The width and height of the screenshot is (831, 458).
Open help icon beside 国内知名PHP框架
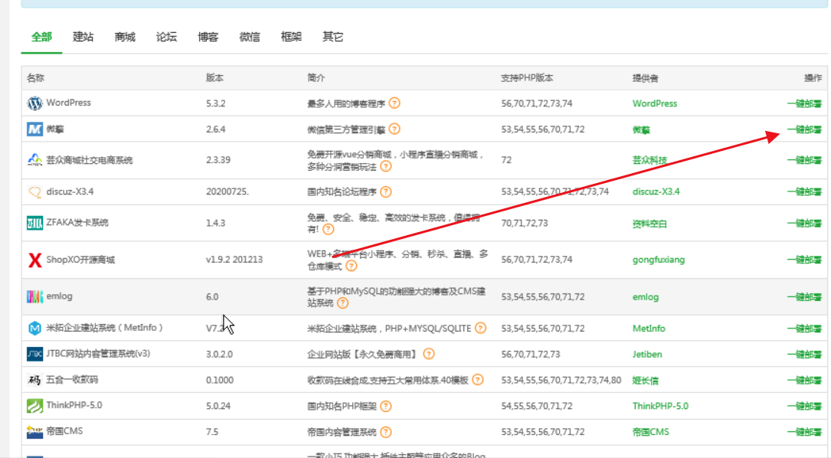[x=386, y=406]
